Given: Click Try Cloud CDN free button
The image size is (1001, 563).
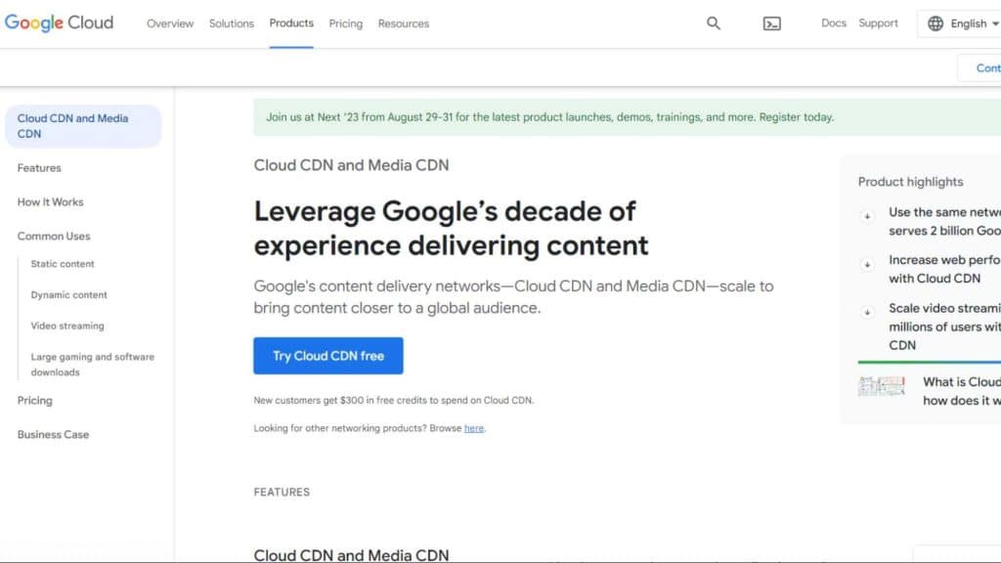Looking at the screenshot, I should [328, 356].
